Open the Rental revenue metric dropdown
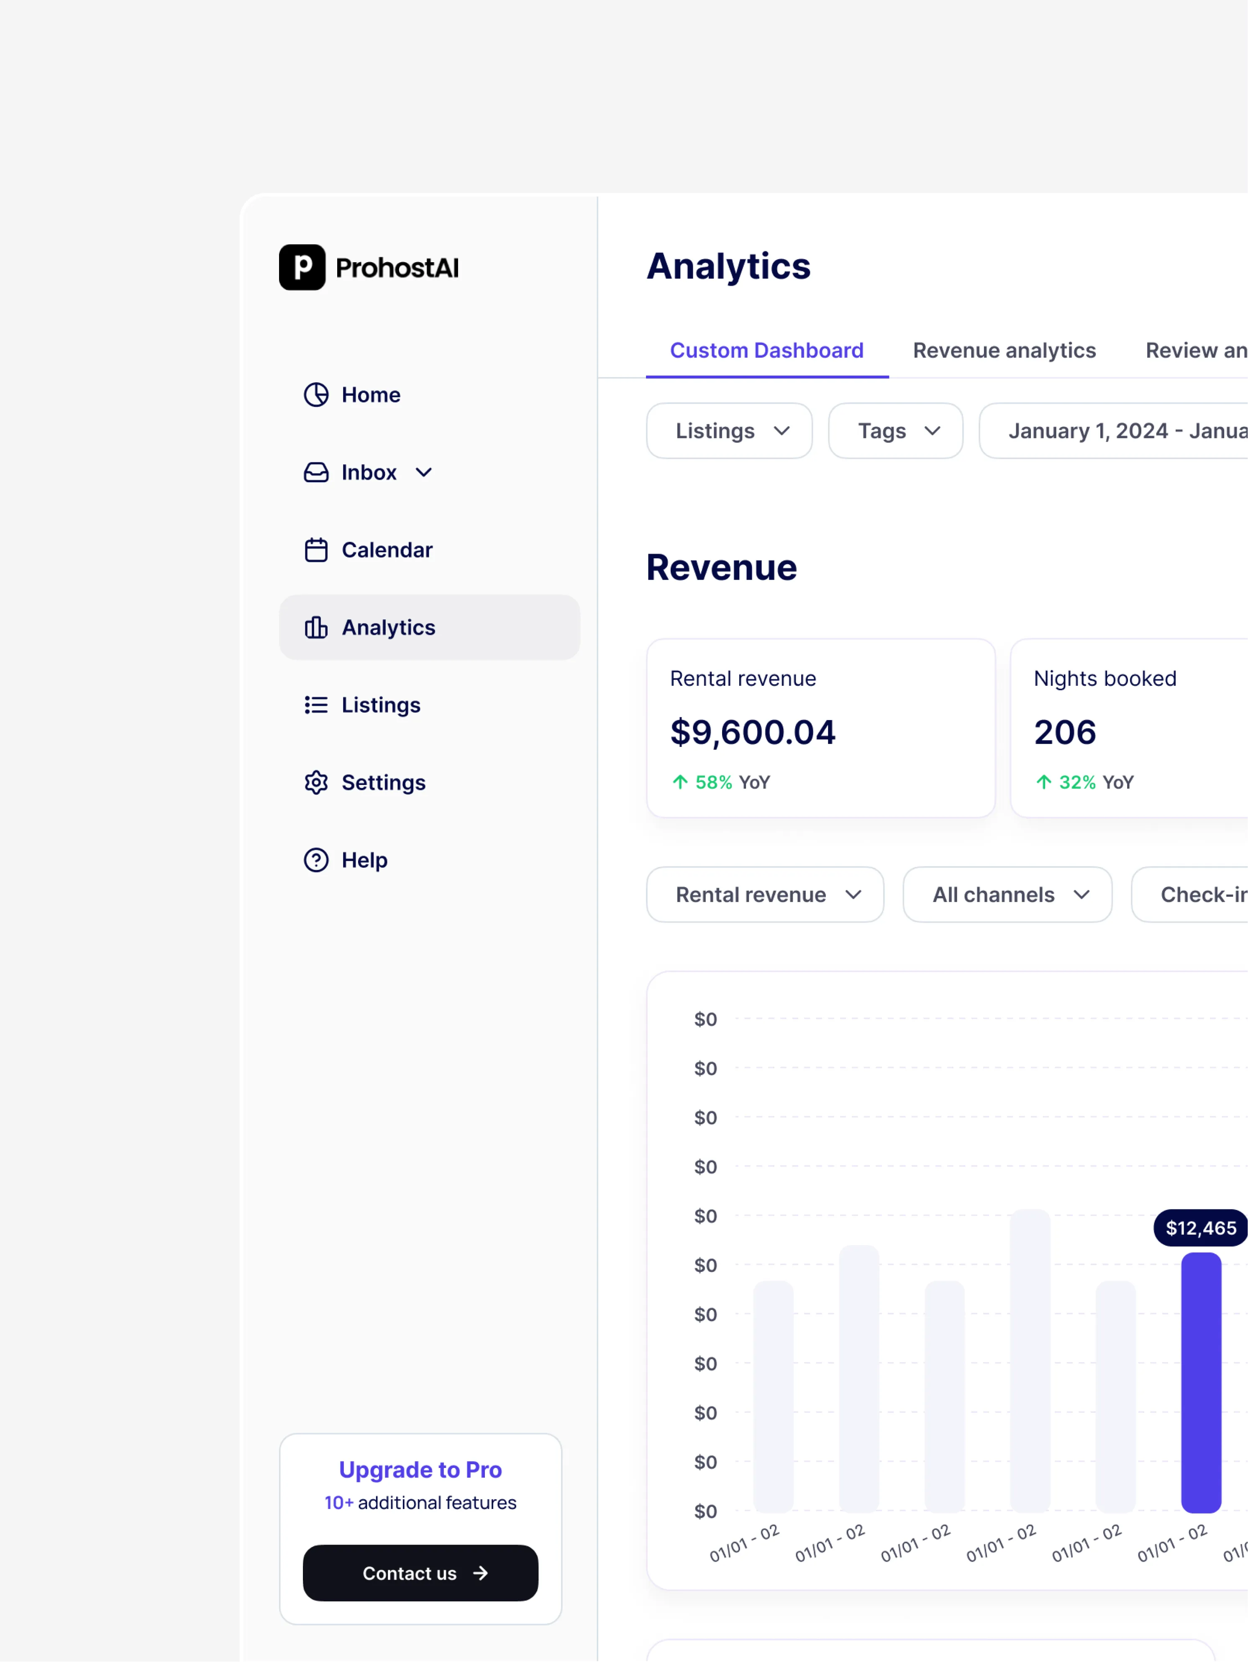This screenshot has height=1662, width=1248. [x=765, y=895]
